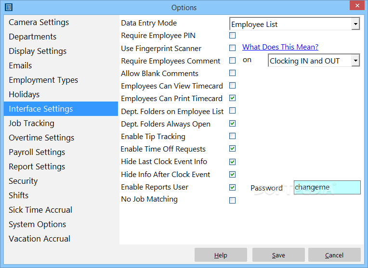This screenshot has width=368, height=268.
Task: Check No Job Matching box
Action: [x=232, y=201]
